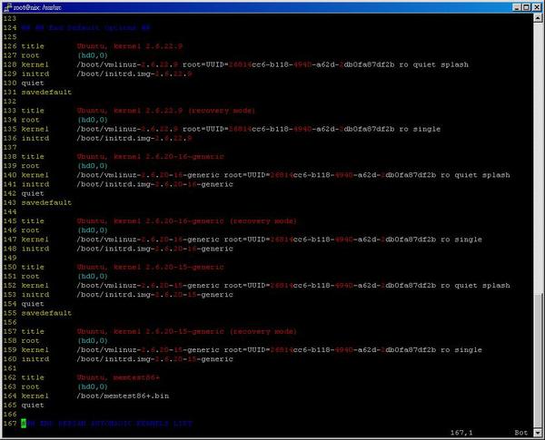The width and height of the screenshot is (545, 440).
Task: Click '/boot/initrd.img-2.6.20-16-generic' on line 141
Action: click(155, 184)
